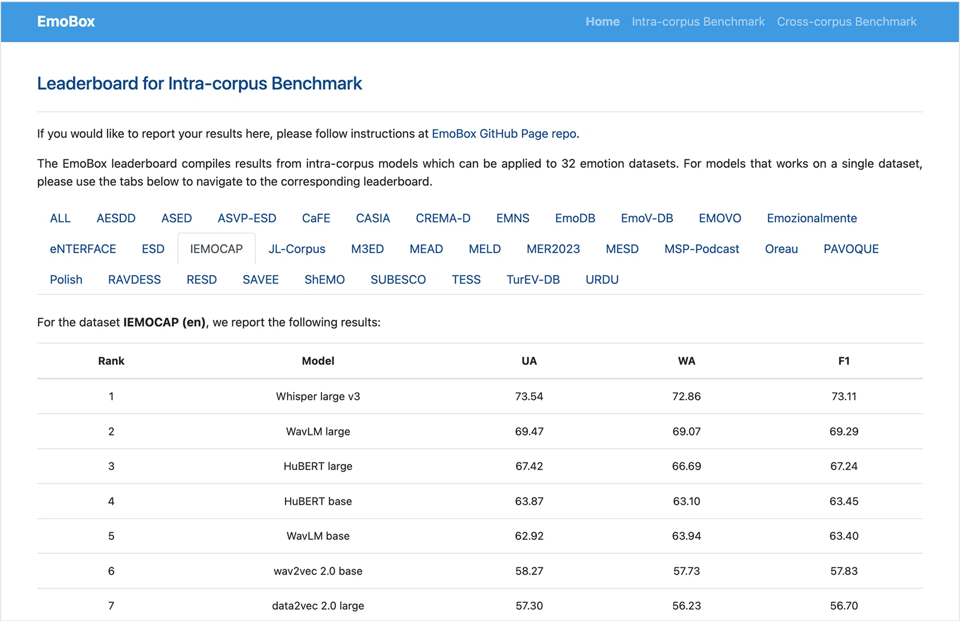Switch to the Polish tab

pyautogui.click(x=66, y=280)
